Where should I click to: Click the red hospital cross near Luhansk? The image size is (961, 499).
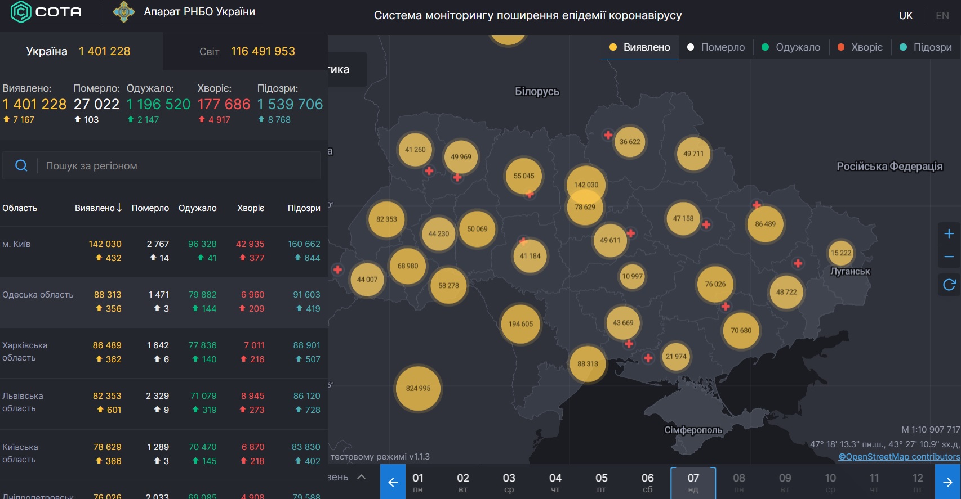[x=798, y=263]
